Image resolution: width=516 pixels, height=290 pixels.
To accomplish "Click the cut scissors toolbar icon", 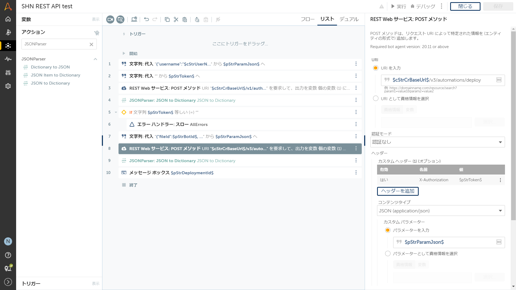I will pyautogui.click(x=176, y=19).
